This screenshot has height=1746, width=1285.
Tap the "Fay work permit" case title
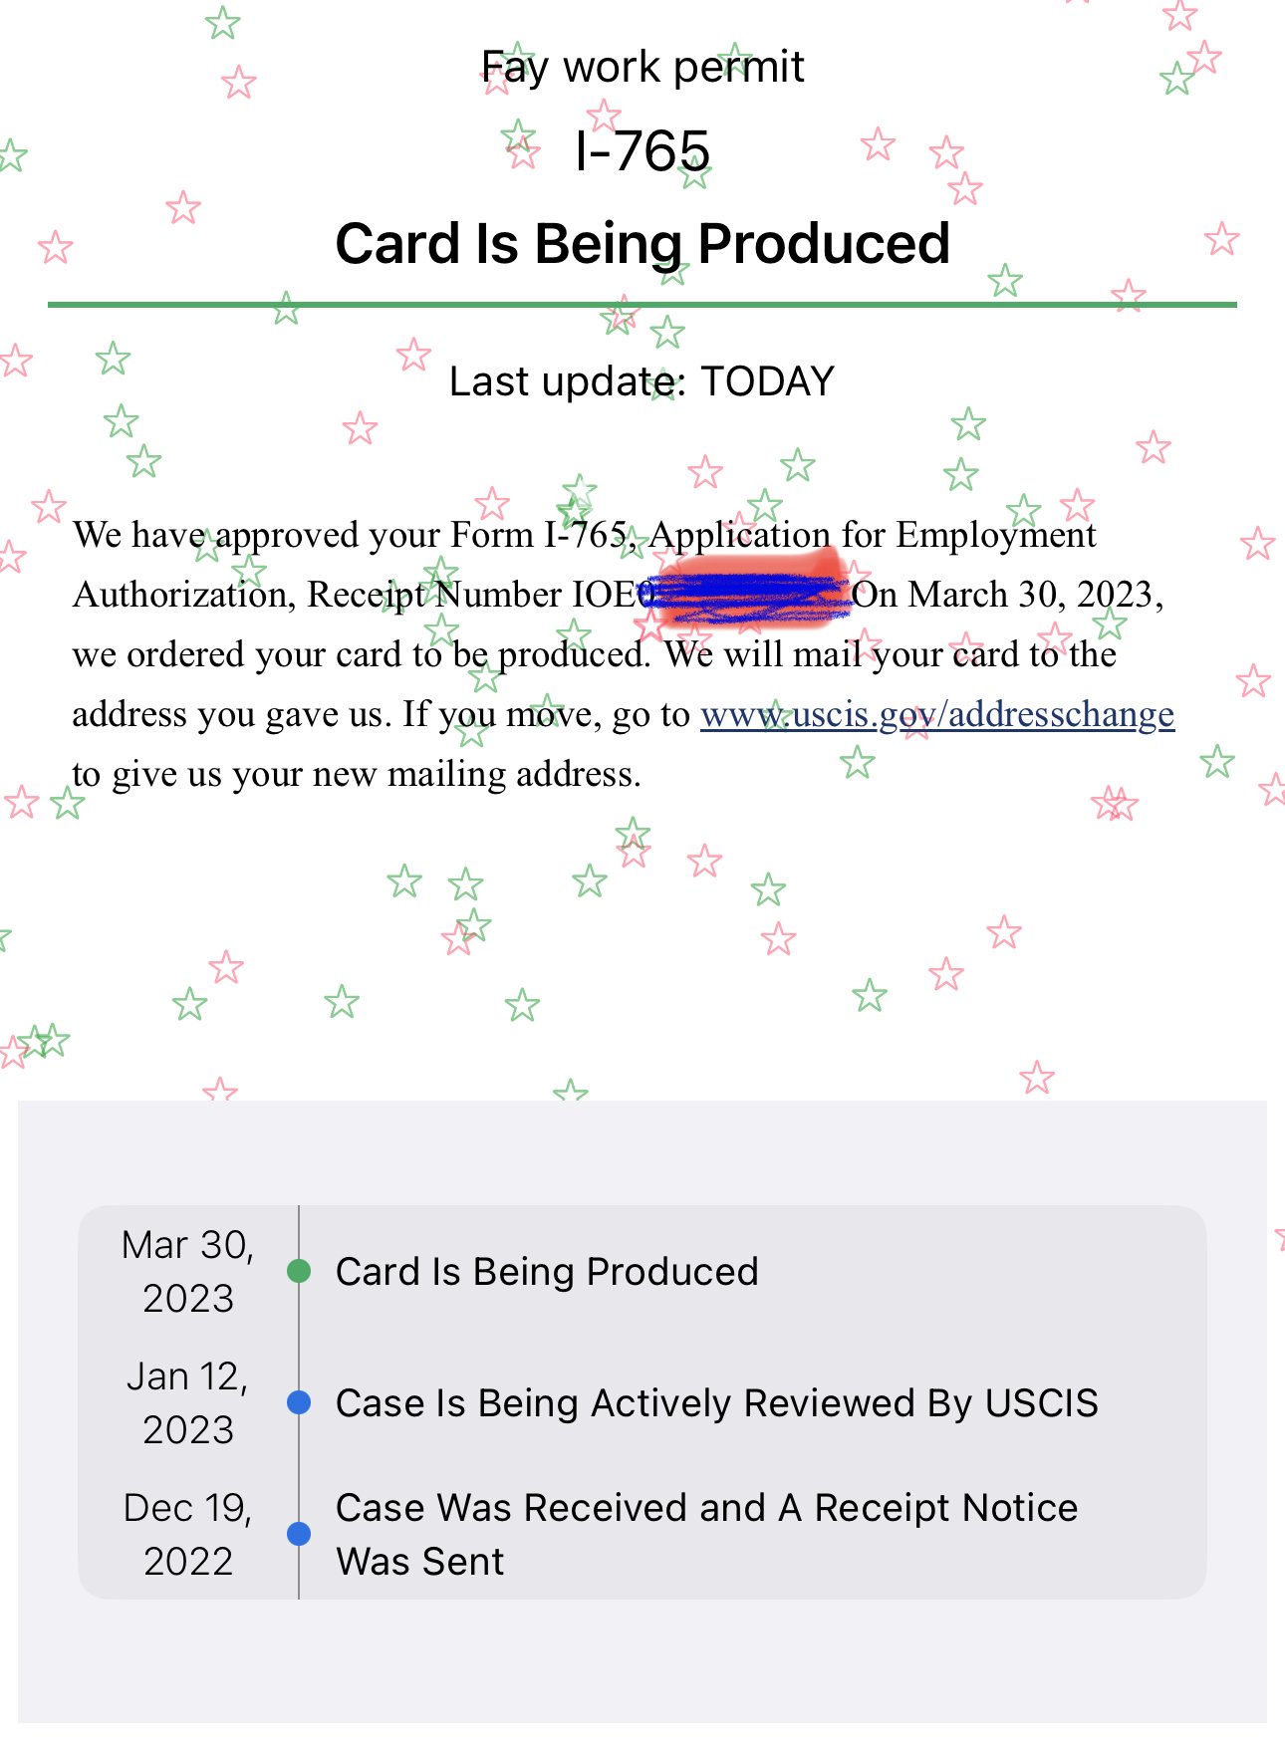[642, 67]
